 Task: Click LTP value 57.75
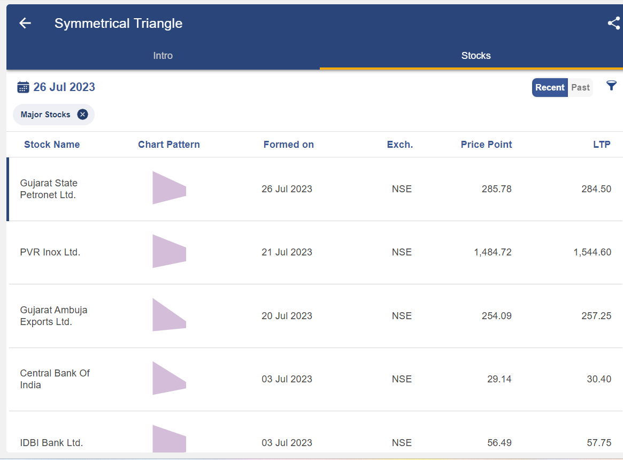599,443
